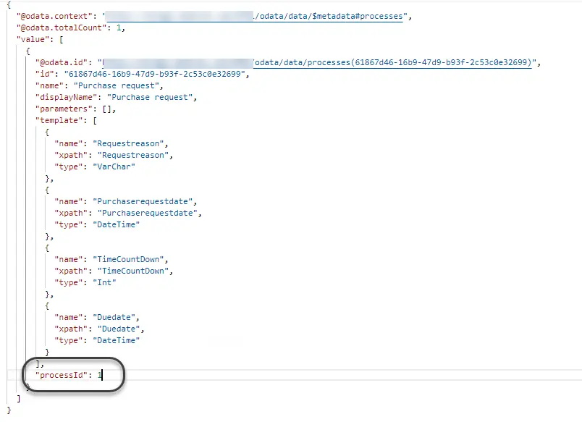Click the DateTime type under Purchaserequestdate
Image resolution: width=582 pixels, height=422 pixels.
point(116,224)
